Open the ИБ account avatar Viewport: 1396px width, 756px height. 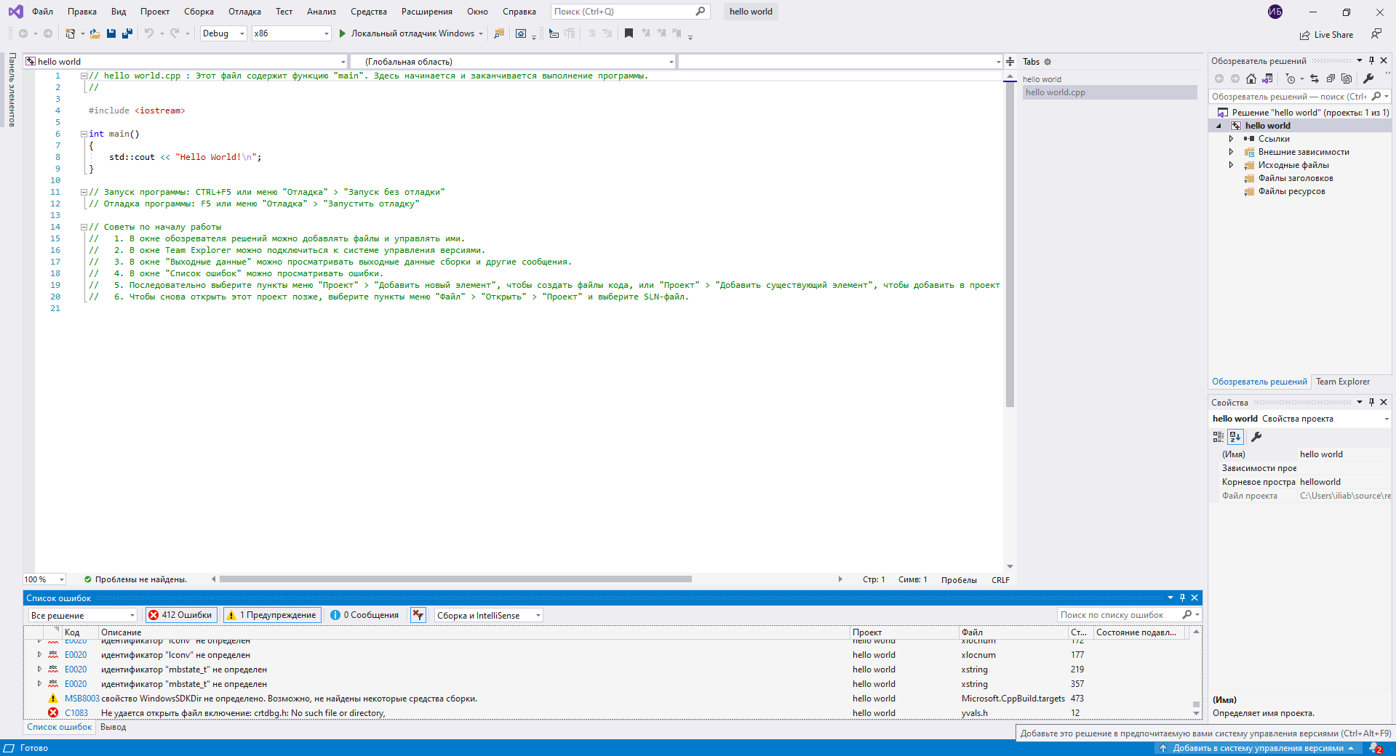click(1275, 12)
